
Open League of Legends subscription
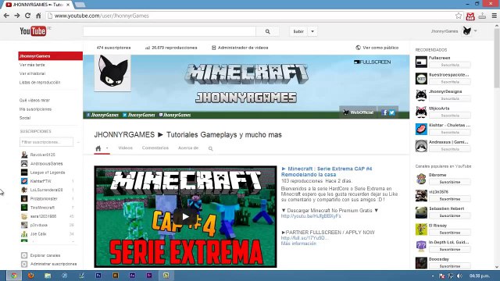click(x=47, y=173)
